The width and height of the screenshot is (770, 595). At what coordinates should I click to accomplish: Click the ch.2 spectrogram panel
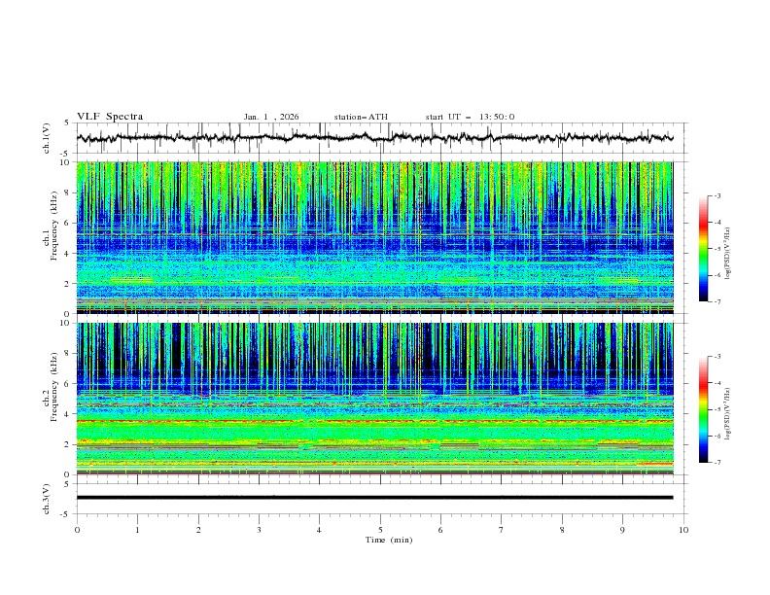[375, 399]
